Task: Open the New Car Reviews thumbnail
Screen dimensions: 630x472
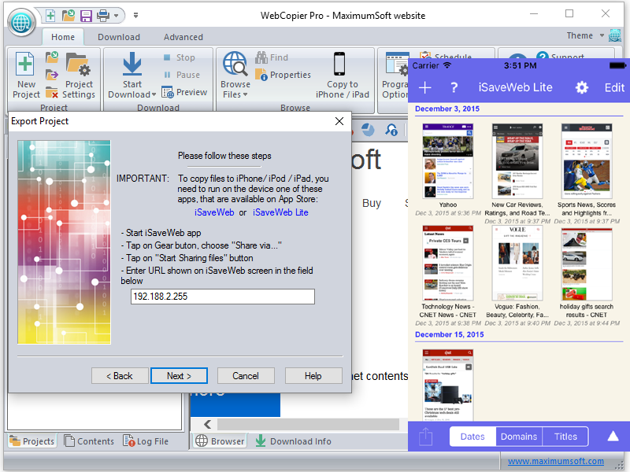Action: tap(517, 161)
